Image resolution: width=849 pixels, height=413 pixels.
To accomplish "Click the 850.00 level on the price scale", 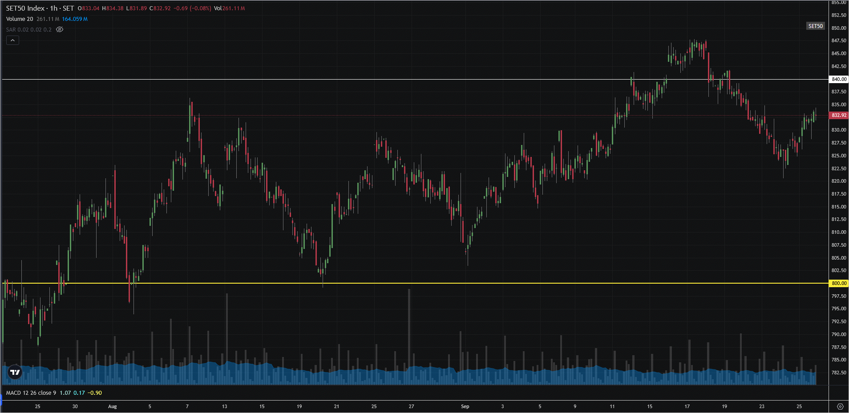I will coord(839,28).
